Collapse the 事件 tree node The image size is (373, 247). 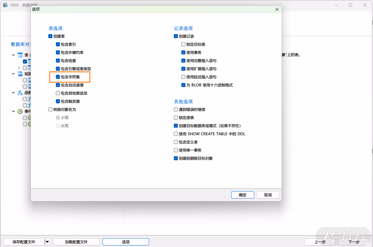tap(13, 111)
